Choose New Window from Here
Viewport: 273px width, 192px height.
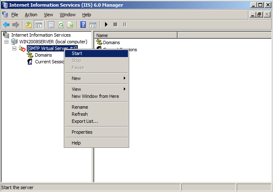point(96,96)
